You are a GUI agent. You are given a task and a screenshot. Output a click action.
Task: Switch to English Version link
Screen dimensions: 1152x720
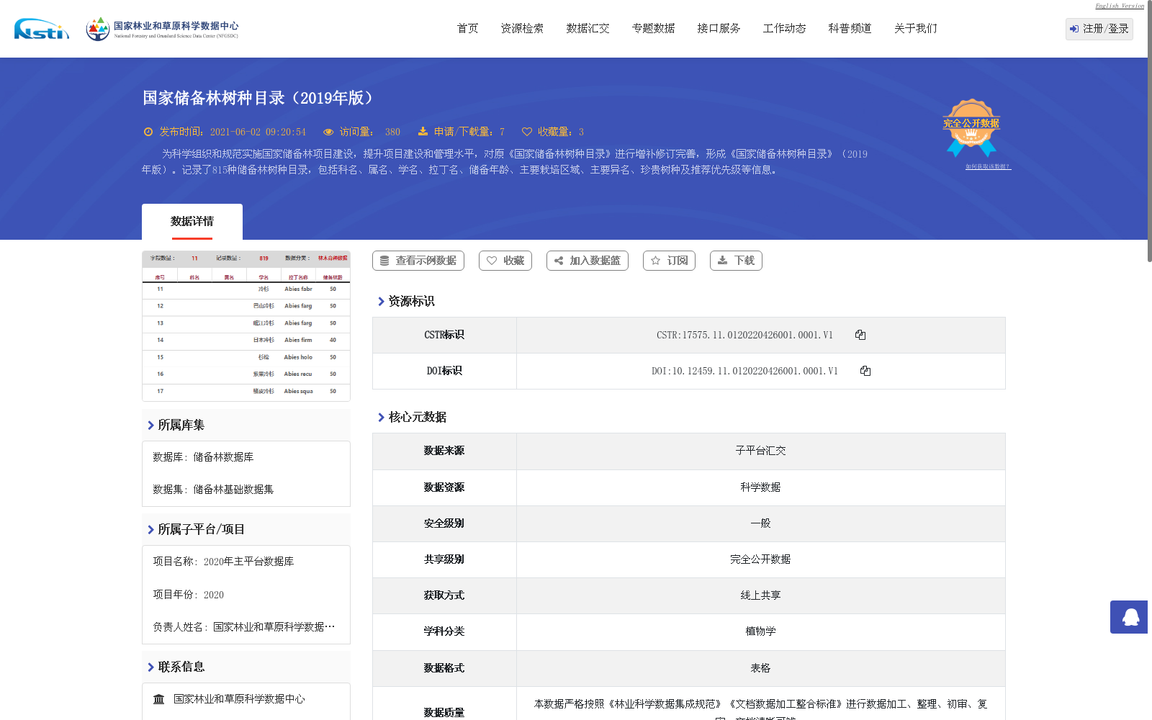1120,6
